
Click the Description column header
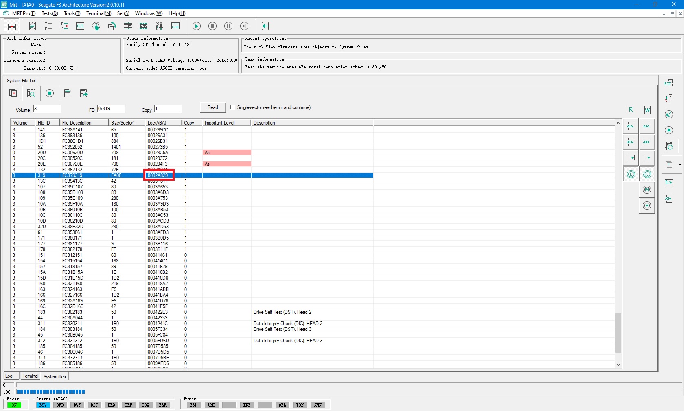[x=312, y=123]
